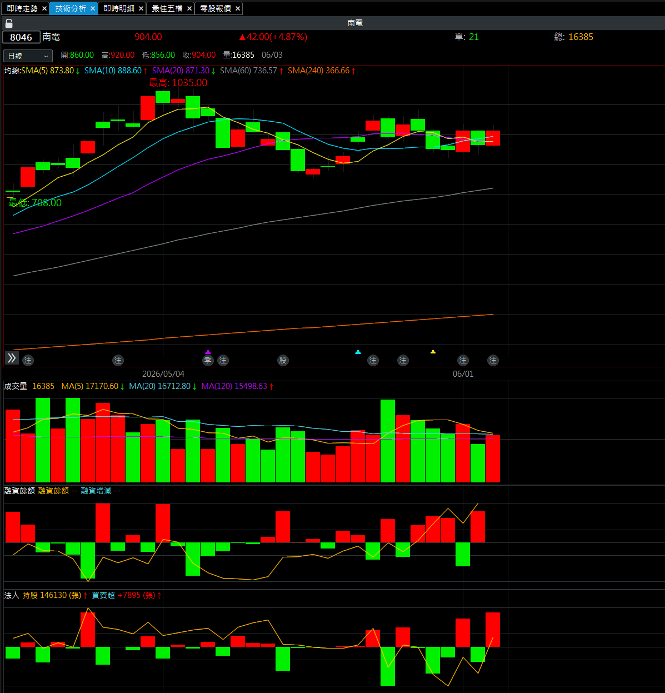Switch to the 即時走勢 tab
The image size is (665, 693).
tap(22, 8)
